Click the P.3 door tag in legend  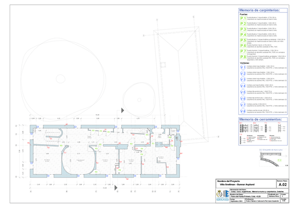(243, 29)
